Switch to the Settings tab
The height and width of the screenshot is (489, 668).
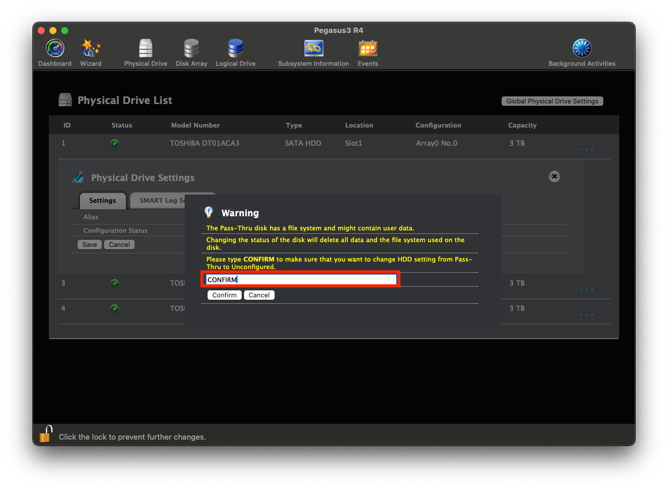point(103,200)
